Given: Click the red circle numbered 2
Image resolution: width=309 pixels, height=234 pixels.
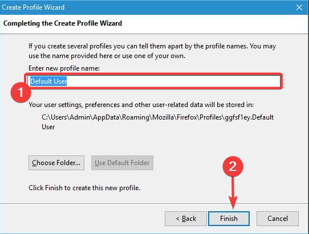Looking at the screenshot, I should coord(233,166).
